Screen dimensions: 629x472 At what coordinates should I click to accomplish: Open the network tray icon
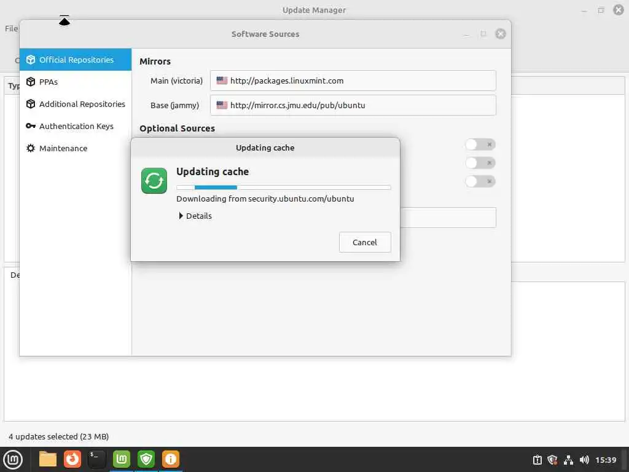568,460
